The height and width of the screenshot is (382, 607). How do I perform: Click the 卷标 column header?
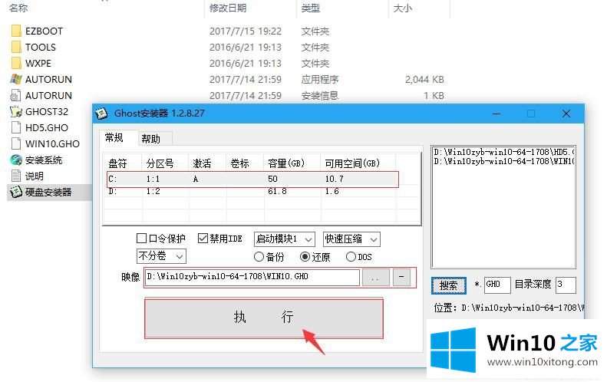(245, 163)
